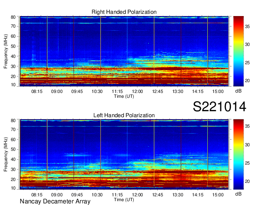This screenshot has height=206, width=254.
Task: Click the 12:00 time tick on the left-handed plot
Action: pyautogui.click(x=137, y=195)
